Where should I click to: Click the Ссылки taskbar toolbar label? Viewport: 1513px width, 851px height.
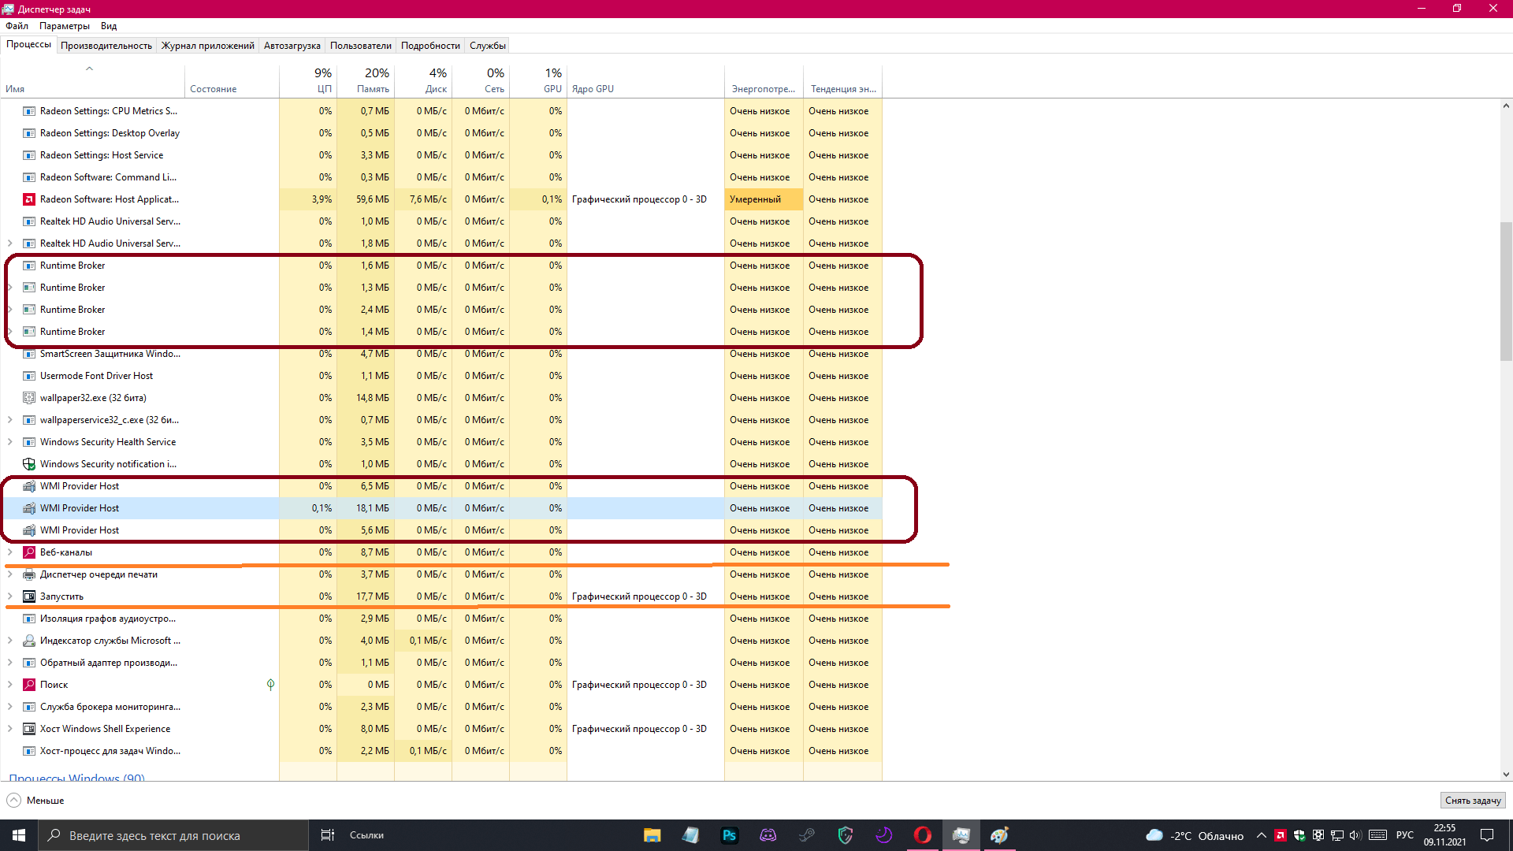(x=366, y=835)
